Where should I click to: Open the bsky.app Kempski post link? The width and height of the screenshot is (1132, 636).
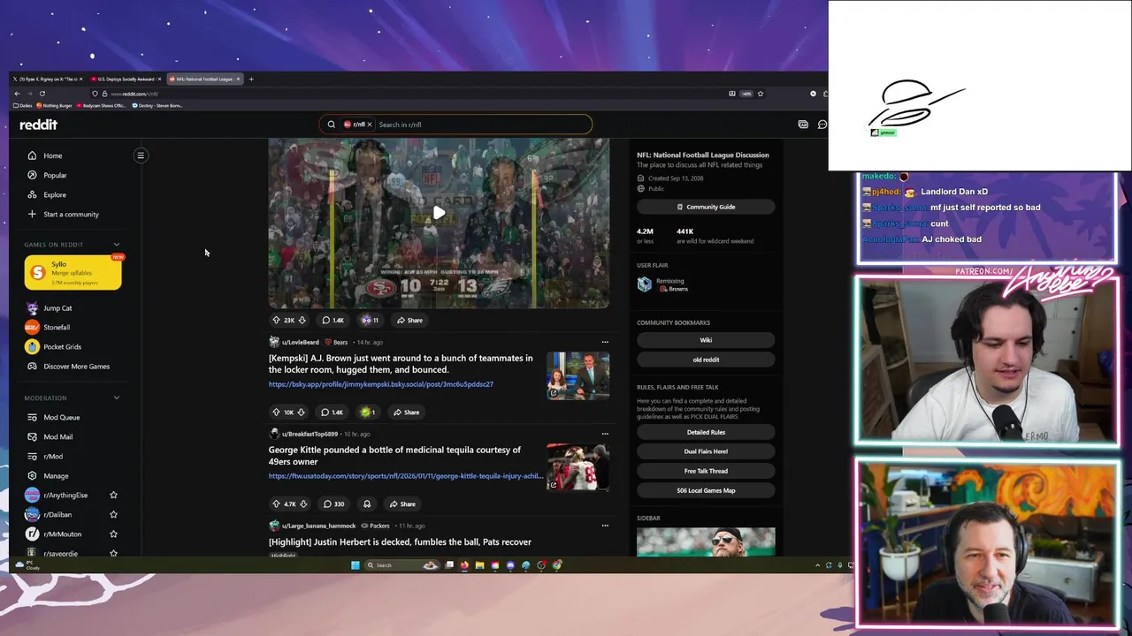click(x=381, y=384)
